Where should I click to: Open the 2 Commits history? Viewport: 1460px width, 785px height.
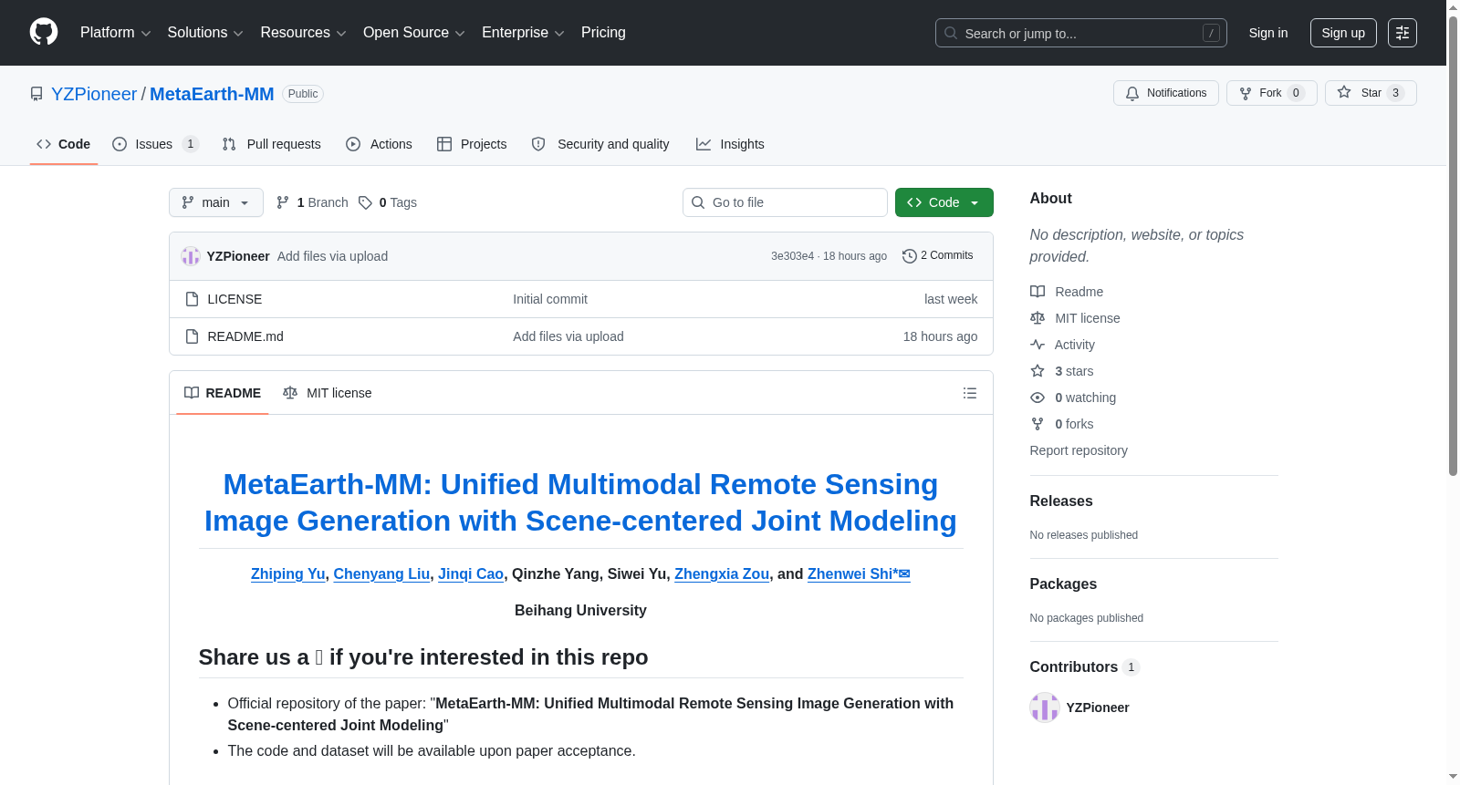tap(938, 255)
